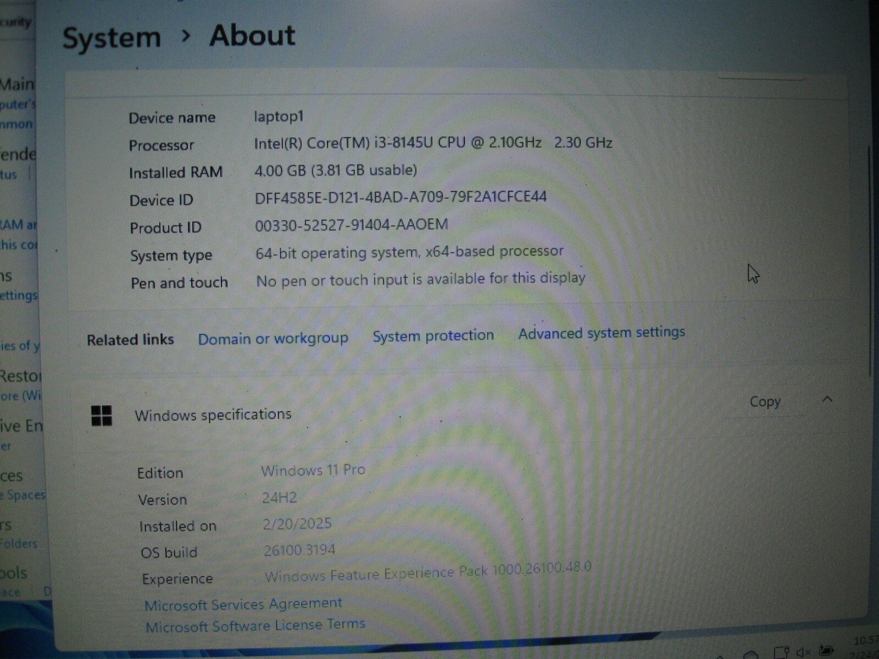Click the "Device ID" label
Screen dimensions: 879x659
[x=162, y=200]
